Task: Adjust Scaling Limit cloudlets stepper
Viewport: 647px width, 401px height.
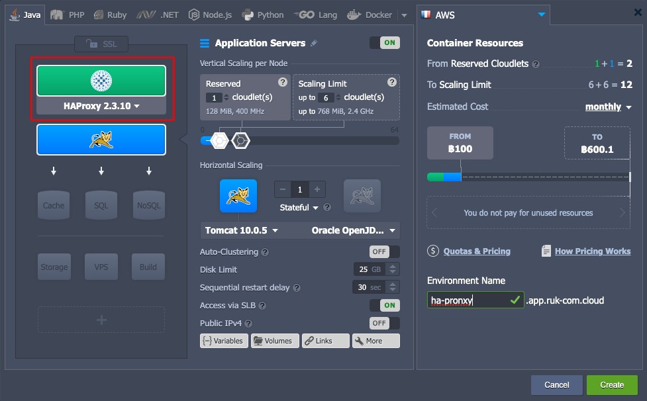Action: pyautogui.click(x=338, y=98)
